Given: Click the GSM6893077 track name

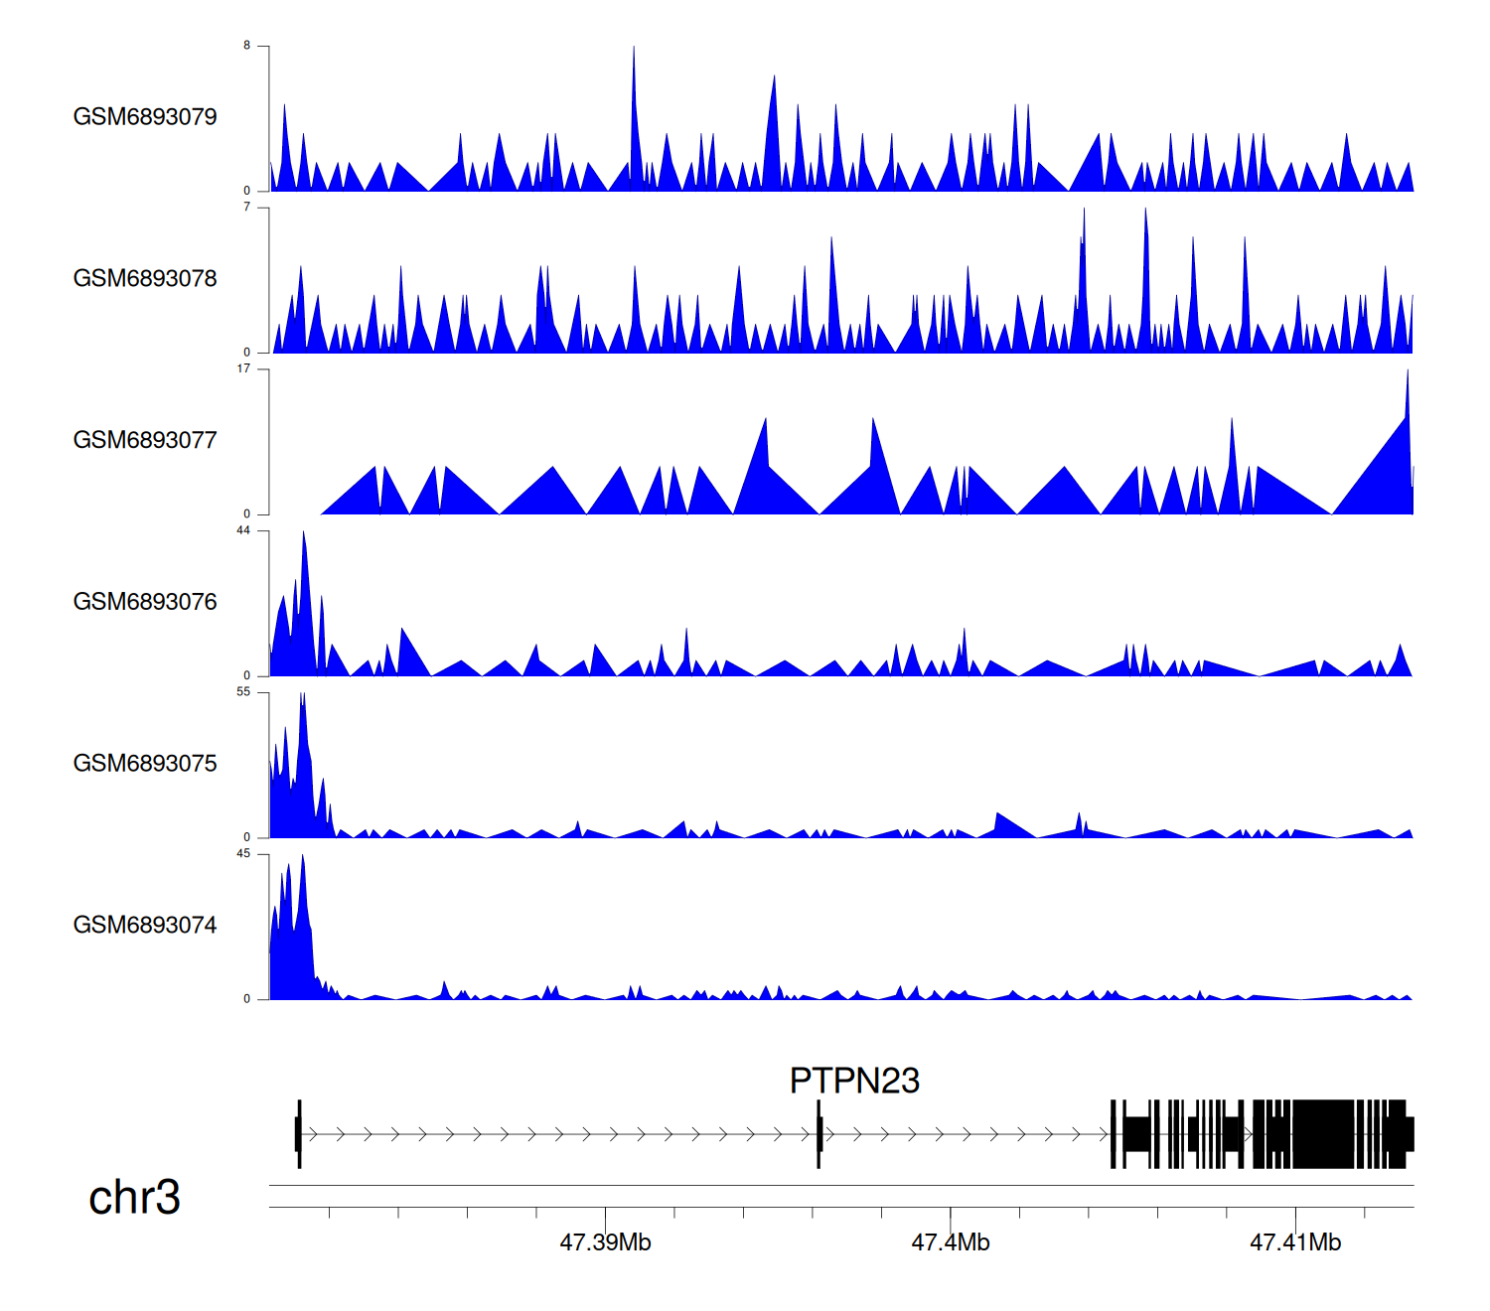Looking at the screenshot, I should (x=145, y=441).
